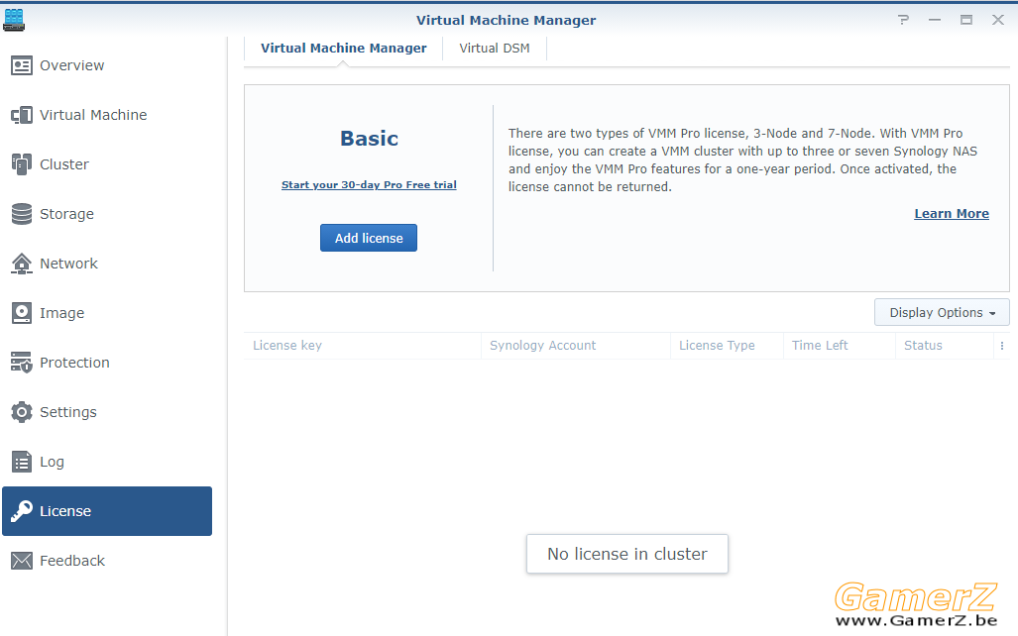
Task: Click the Feedback envelope icon
Action: tap(22, 561)
